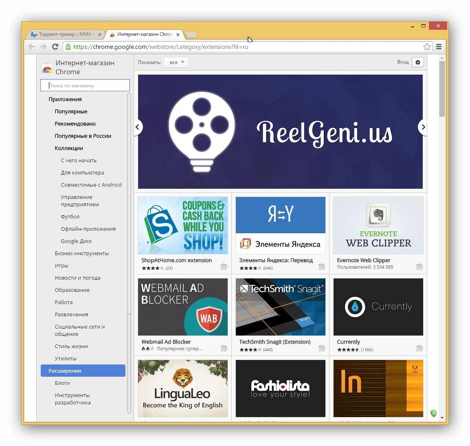Close the Торрент-трекер tab
470x446 pixels.
tap(100, 35)
